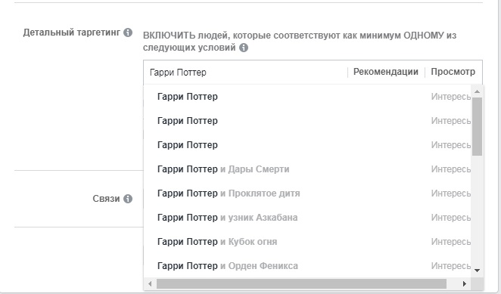
Task: Click the scroll down arrow of the suggestions list
Action: coord(478,271)
